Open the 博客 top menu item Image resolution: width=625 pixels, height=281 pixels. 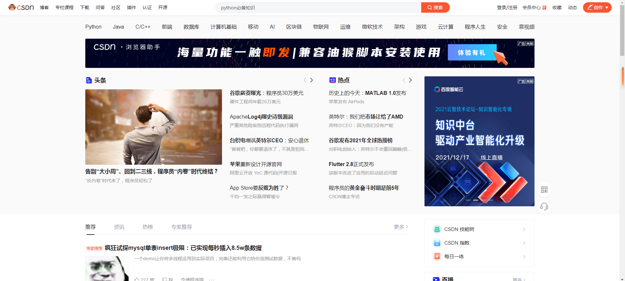click(x=44, y=7)
